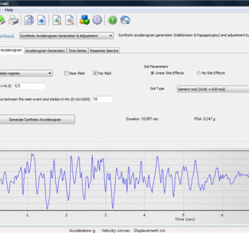Click the Duration: 10,057 sec readout
The height and width of the screenshot is (233, 249).
pyautogui.click(x=142, y=119)
